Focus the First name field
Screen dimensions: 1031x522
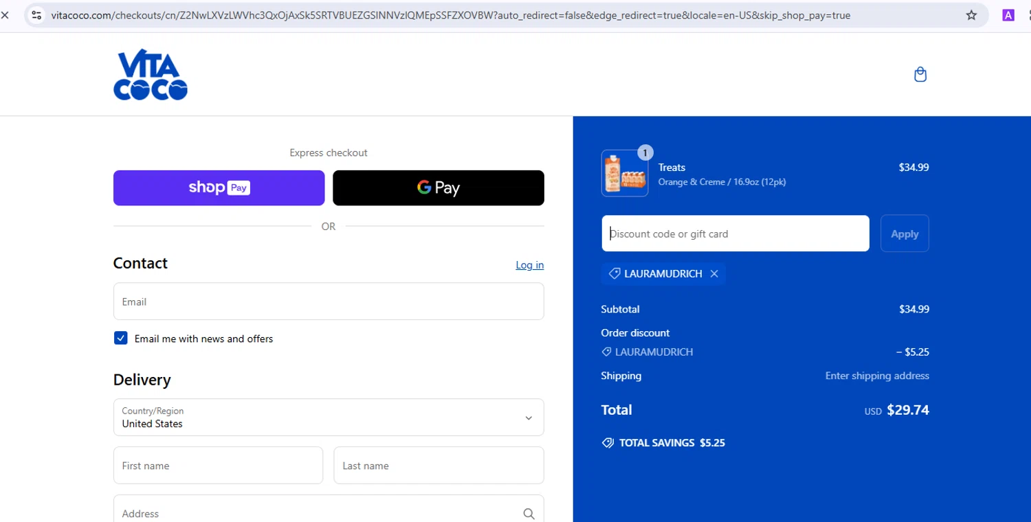coord(218,466)
